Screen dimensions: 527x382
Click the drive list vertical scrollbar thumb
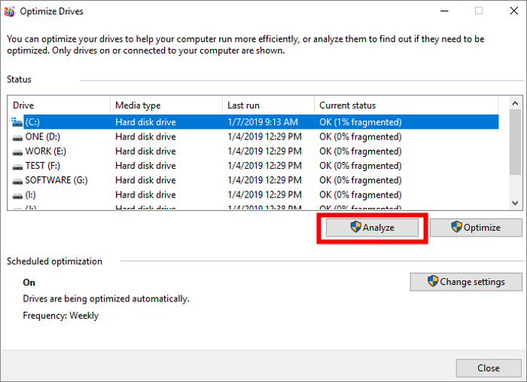click(515, 142)
